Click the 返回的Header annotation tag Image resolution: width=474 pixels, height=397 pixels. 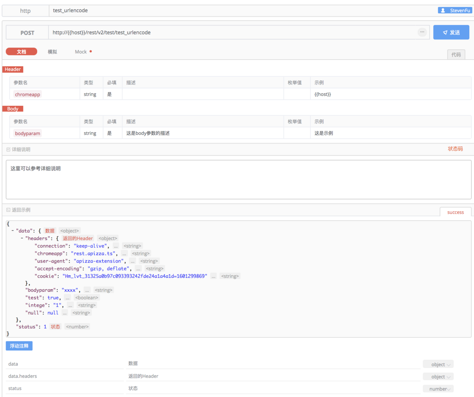(x=78, y=238)
